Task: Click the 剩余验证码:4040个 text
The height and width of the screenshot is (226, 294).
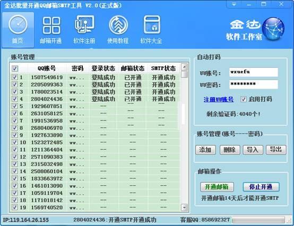Action: pos(234,114)
